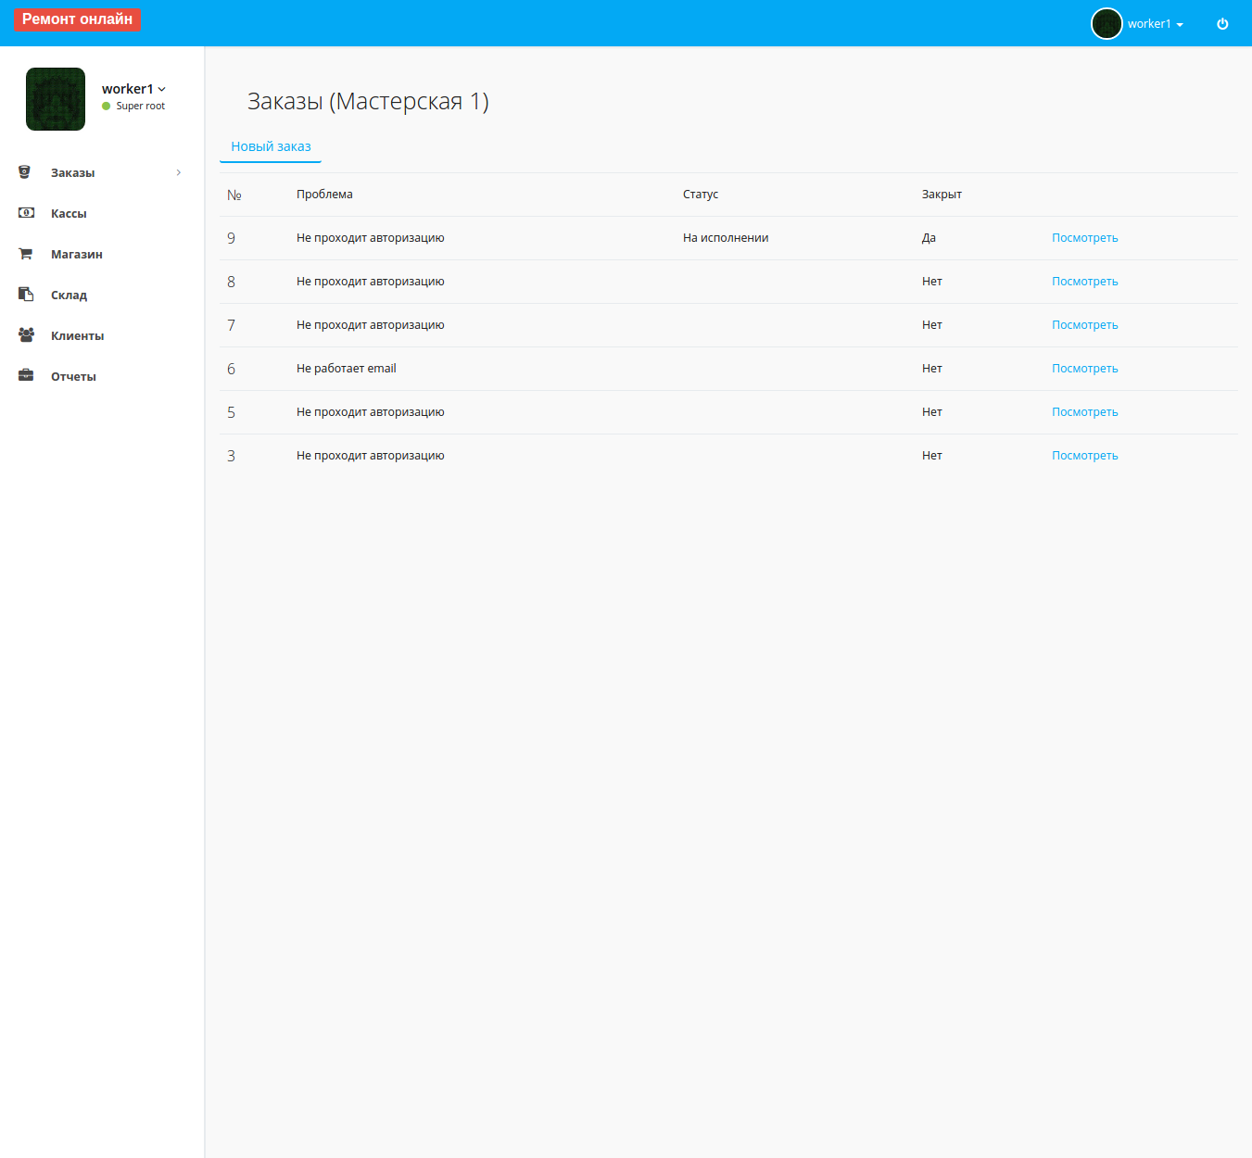Image resolution: width=1252 pixels, height=1158 pixels.
Task: Click the 'Нет' closed cell in order 7
Action: point(932,325)
